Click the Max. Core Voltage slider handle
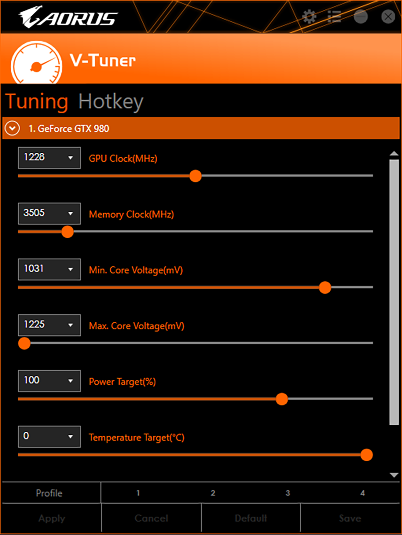The height and width of the screenshot is (535, 402). [24, 343]
